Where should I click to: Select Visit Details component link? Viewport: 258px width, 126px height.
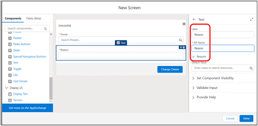coord(20,81)
